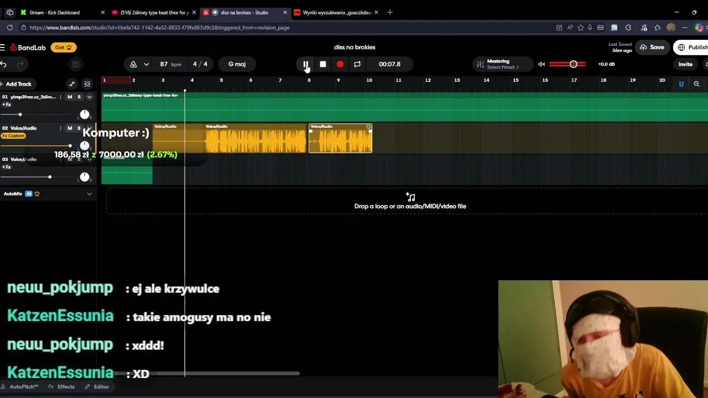Screen dimensions: 708x398
Task: Add Fx to track 03 Voice/Audio
Action: pos(7,167)
